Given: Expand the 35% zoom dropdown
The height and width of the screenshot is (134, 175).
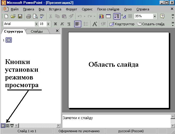Looking at the screenshot, I should click(x=155, y=16).
